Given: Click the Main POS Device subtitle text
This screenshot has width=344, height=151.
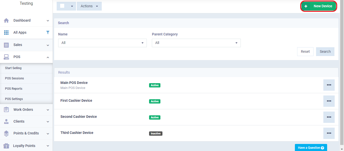Looking at the screenshot, I should [73, 88].
